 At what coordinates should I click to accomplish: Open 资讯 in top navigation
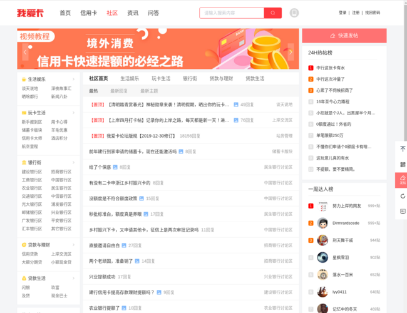[133, 13]
